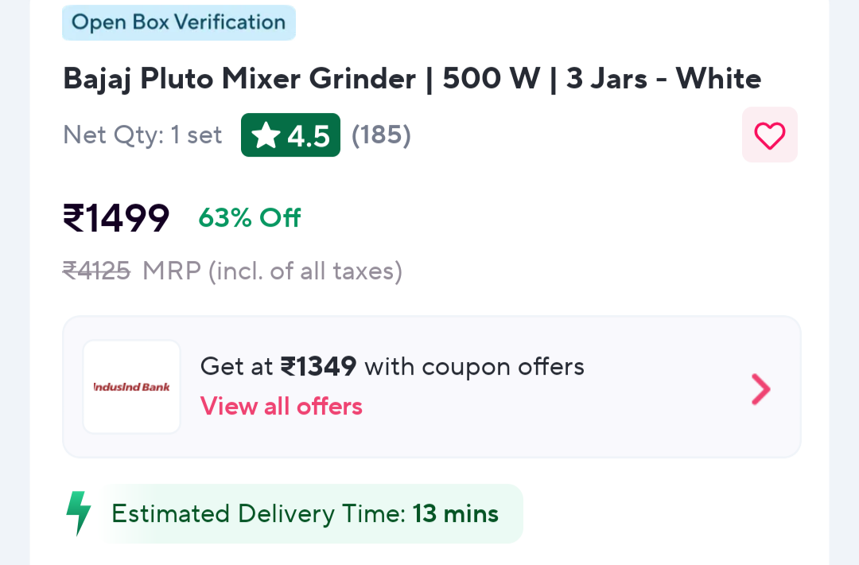Select the Bajaj Pluto Mixer Grinder title
Screen dimensions: 859x565
[239, 79]
